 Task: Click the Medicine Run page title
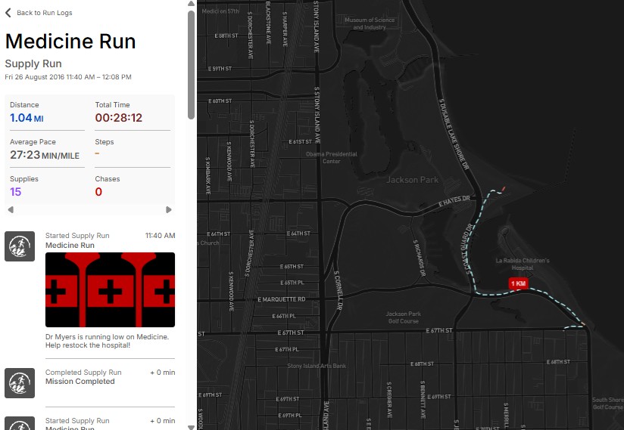(x=70, y=42)
